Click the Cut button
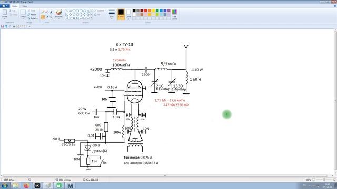Screen dimensions: 337x189 (13, 10)
